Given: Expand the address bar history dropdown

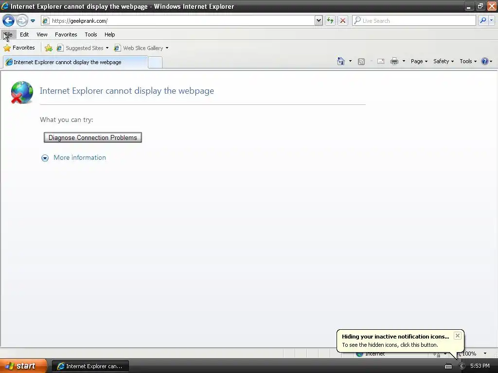Looking at the screenshot, I should coord(319,21).
